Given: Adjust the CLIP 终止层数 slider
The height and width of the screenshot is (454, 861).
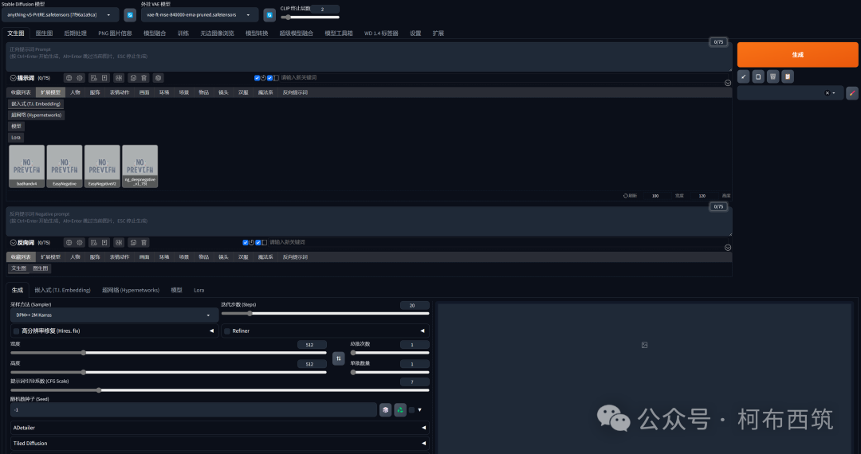Looking at the screenshot, I should (309, 18).
